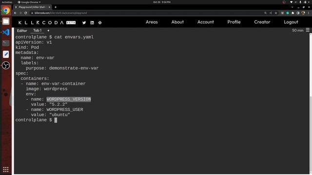This screenshot has height=175, width=312.
Task: Toggle the Chrome side panel icon
Action: [298, 13]
